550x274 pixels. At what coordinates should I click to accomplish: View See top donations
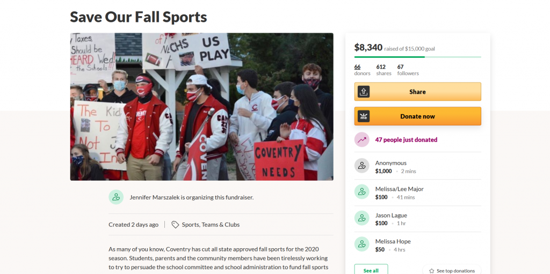point(455,271)
